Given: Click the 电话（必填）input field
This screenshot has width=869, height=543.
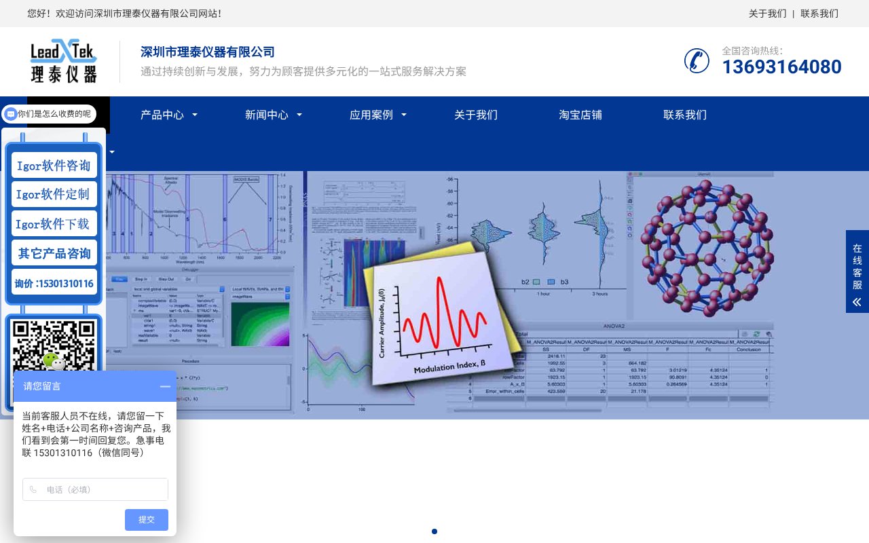Looking at the screenshot, I should [x=95, y=489].
